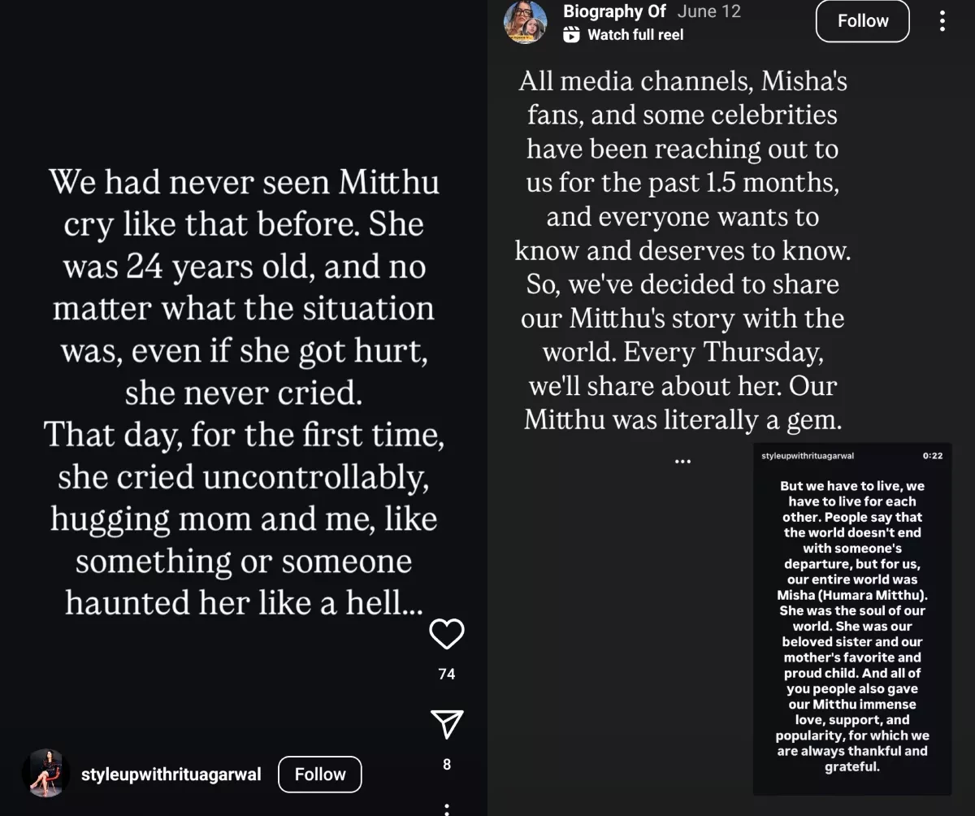The height and width of the screenshot is (816, 975).
Task: Like the reel with the heart icon
Action: coord(446,635)
